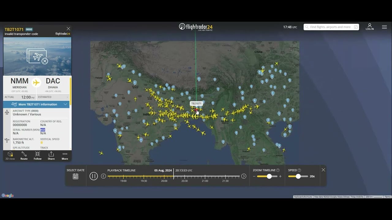
Task: Click the 0000 squawk badge
Action: tap(29, 29)
